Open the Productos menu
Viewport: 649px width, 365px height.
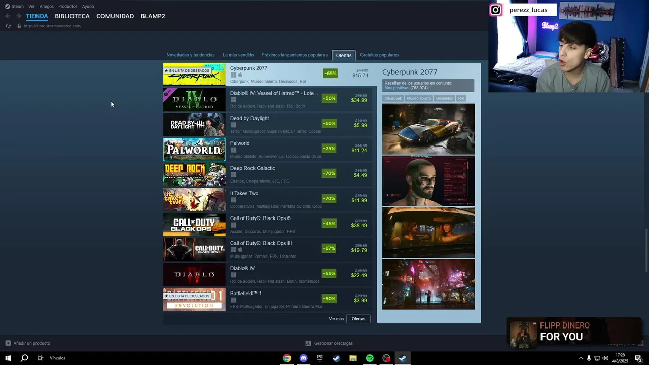point(68,6)
